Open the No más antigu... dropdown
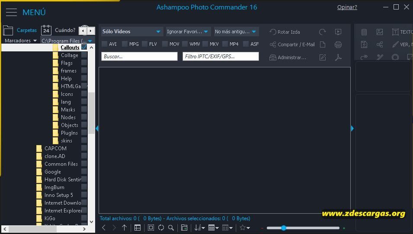 click(x=236, y=32)
